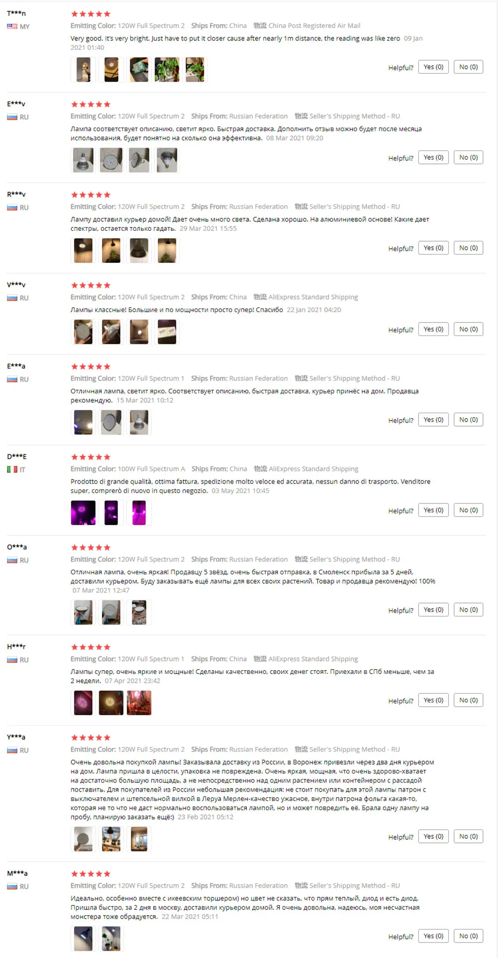Open first purple lamp photo in D***E review
498x958 pixels.
(83, 513)
